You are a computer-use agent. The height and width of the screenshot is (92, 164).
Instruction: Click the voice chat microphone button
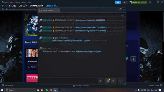(x=120, y=81)
